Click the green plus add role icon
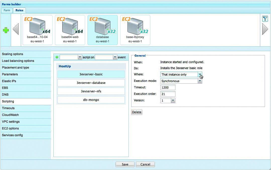This screenshot has height=170, width=271. click(6, 30)
